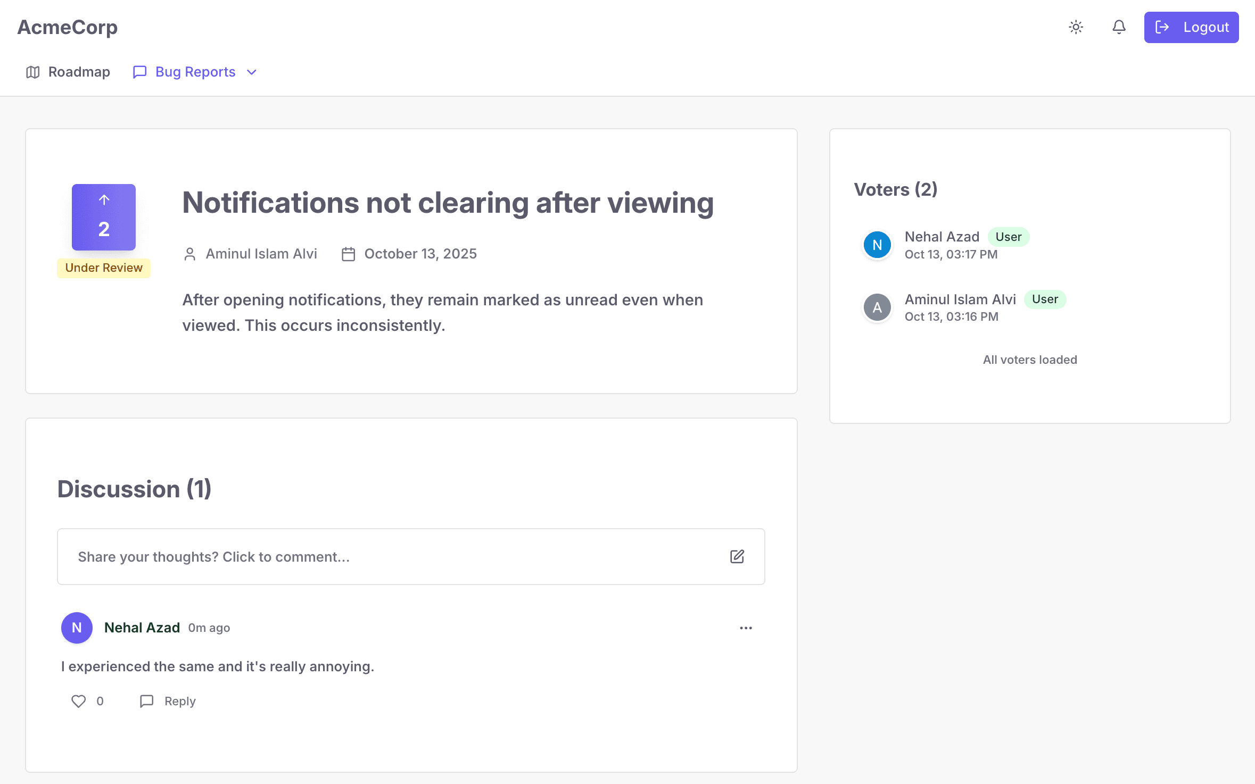
Task: Toggle light/dark theme with the sun icon
Action: (1076, 27)
